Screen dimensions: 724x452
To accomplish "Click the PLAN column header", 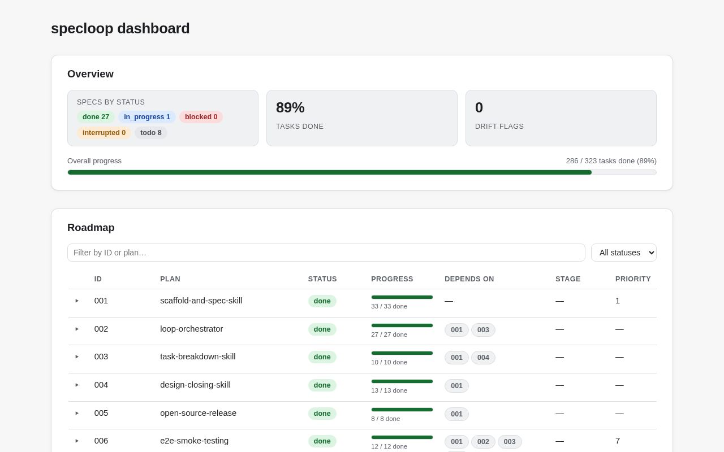I will pyautogui.click(x=170, y=279).
